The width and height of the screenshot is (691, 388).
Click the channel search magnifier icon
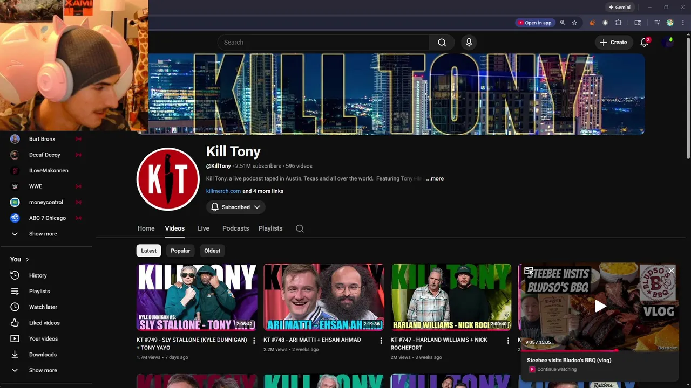(300, 228)
